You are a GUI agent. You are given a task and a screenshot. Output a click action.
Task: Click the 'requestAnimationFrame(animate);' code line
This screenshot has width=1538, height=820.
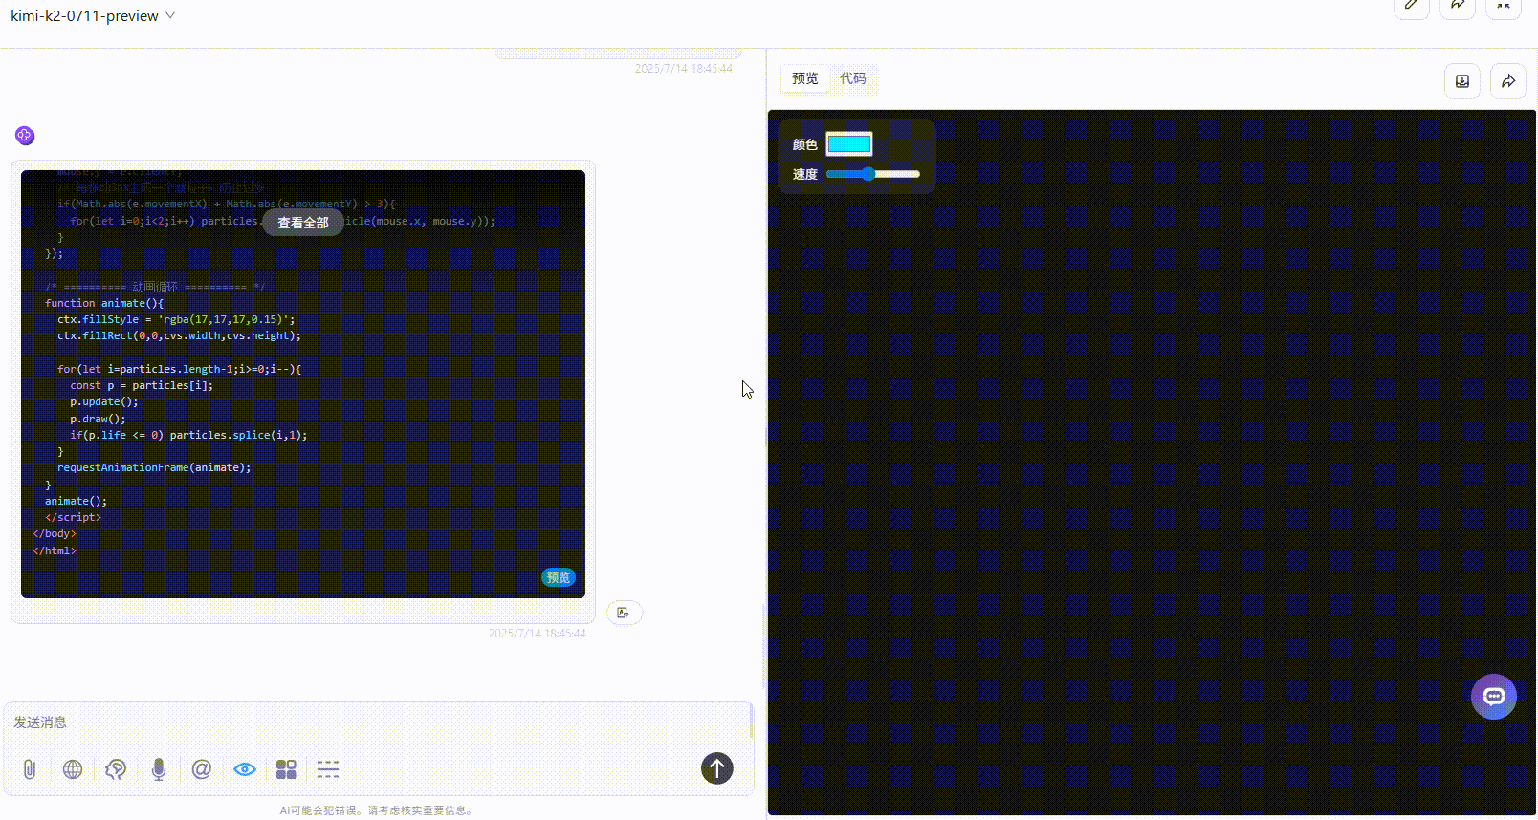[154, 467]
